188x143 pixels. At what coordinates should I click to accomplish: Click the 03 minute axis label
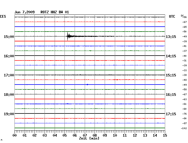coord(45,135)
